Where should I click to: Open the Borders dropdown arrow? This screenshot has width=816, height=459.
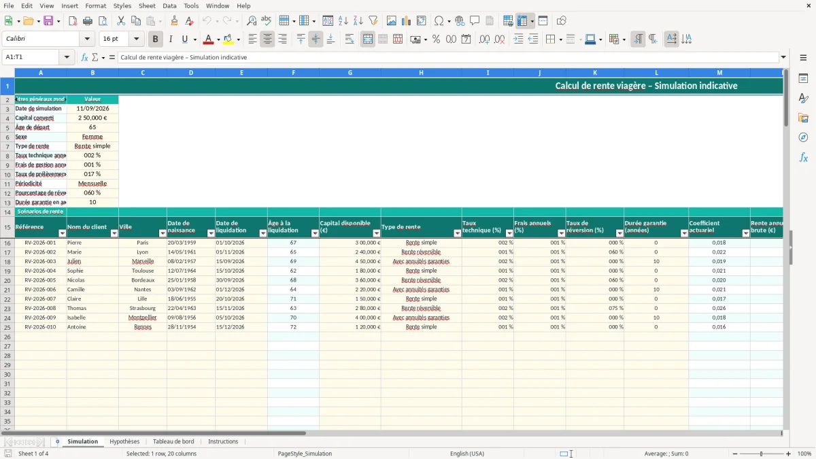560,39
